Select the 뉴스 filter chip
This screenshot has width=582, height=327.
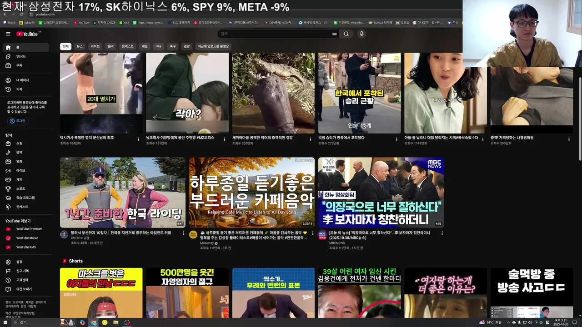80,46
